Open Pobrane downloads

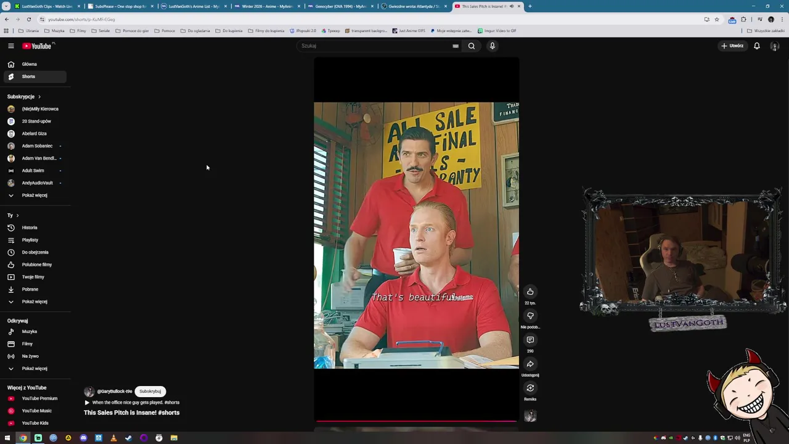(x=34, y=289)
